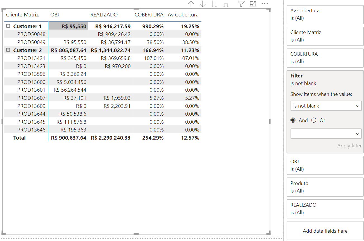Click the R$ 2,203.91 REALIZADO value
364x241 pixels.
[117, 106]
